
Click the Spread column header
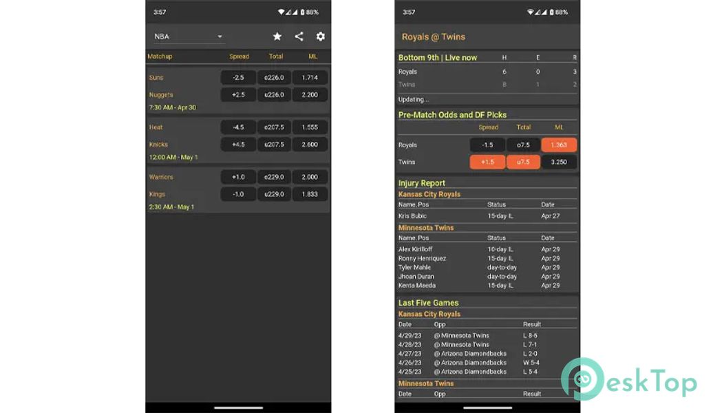(239, 56)
